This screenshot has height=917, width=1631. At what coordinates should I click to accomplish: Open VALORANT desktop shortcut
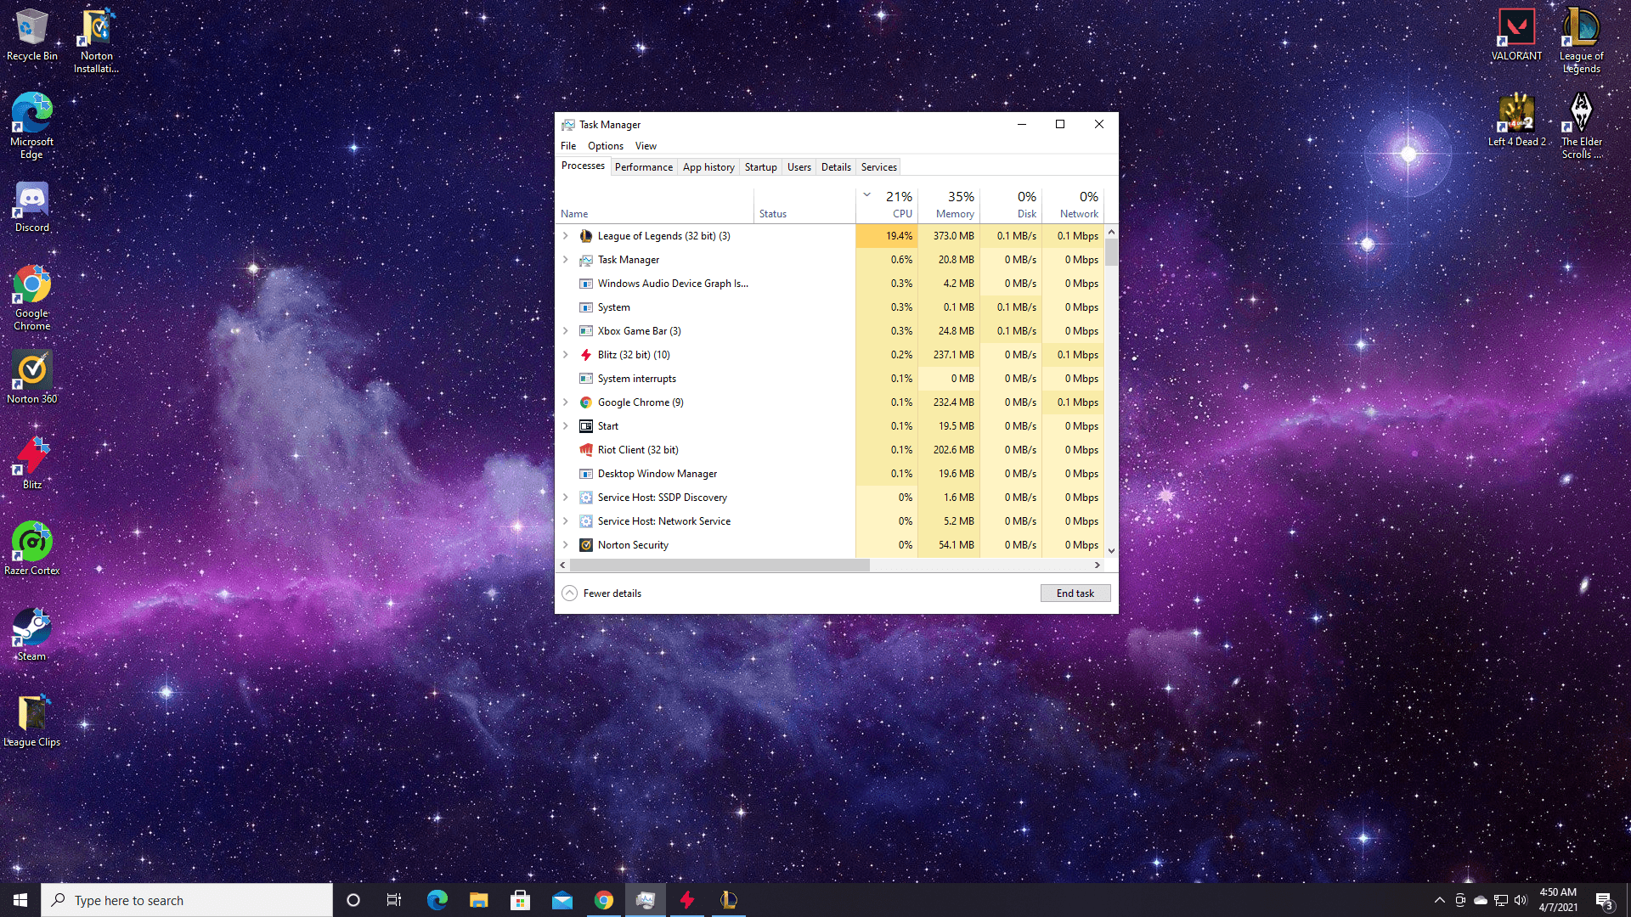pos(1516,36)
